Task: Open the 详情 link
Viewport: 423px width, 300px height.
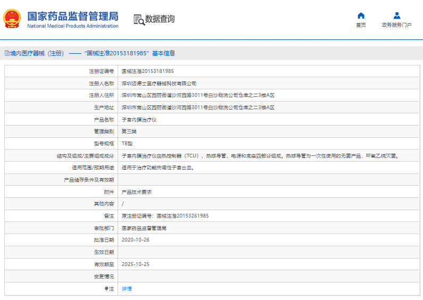Action: [127, 289]
